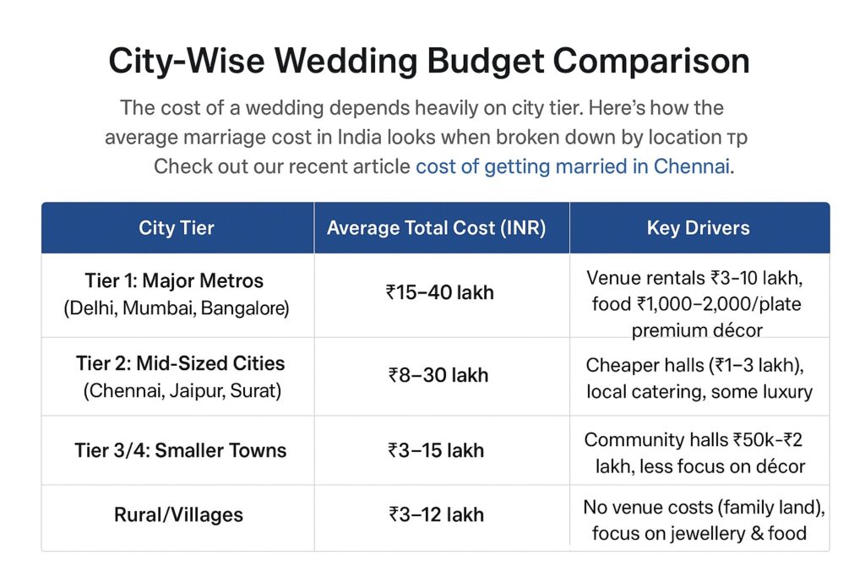
Task: Click the ₹3–15 lakh cost cell
Action: point(437,450)
